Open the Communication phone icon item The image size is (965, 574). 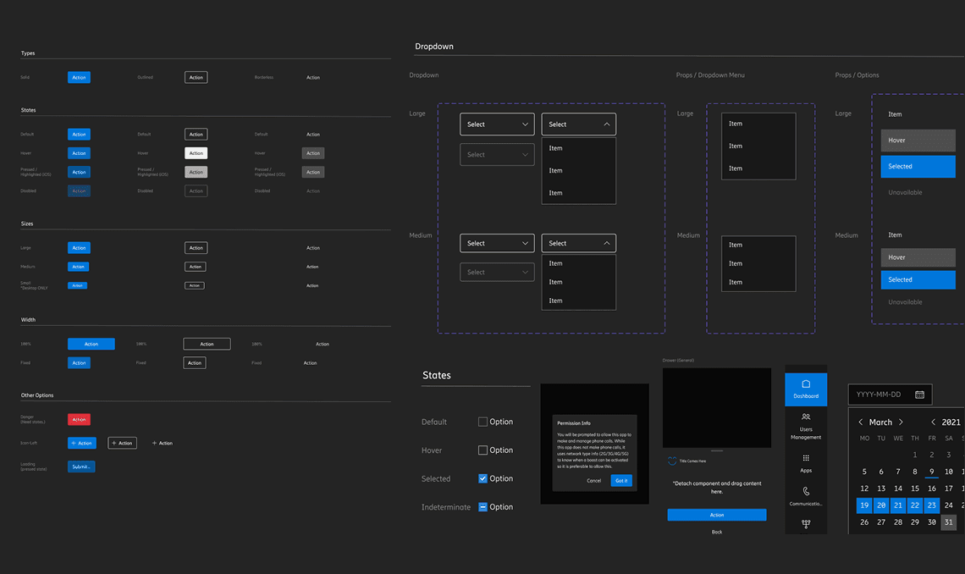tap(806, 496)
